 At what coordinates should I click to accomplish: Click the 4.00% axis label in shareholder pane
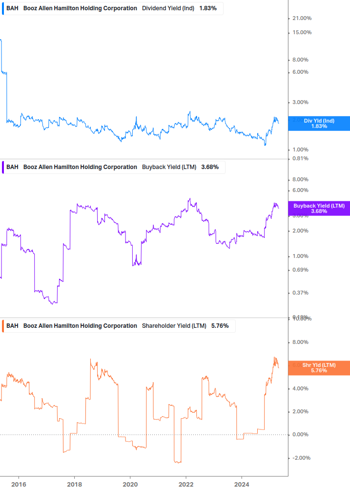tap(300, 388)
